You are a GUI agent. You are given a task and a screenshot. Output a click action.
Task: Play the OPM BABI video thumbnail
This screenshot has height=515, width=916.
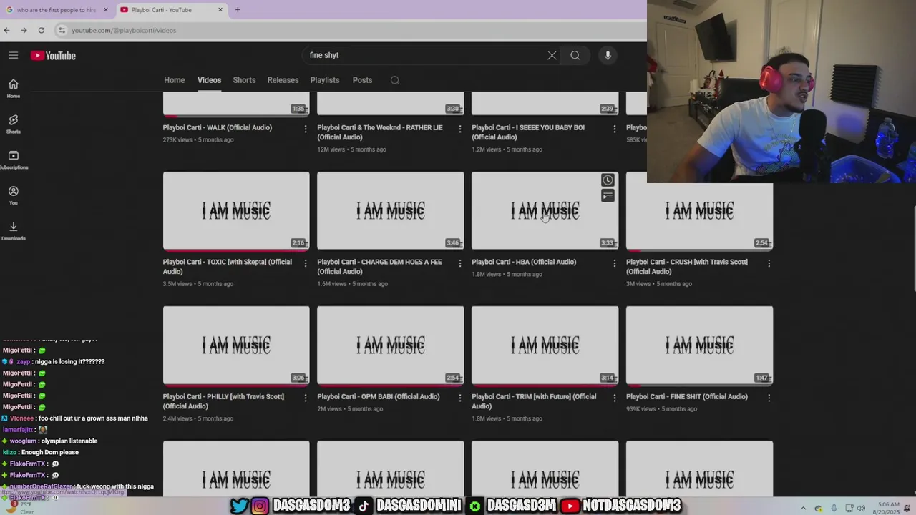pos(391,345)
